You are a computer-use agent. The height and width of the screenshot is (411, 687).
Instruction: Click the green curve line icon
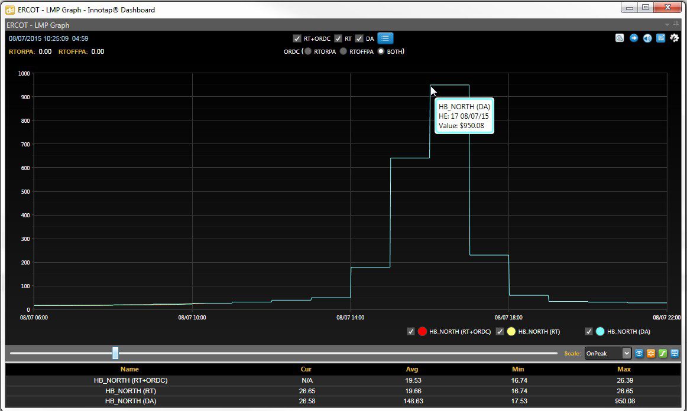tap(663, 353)
